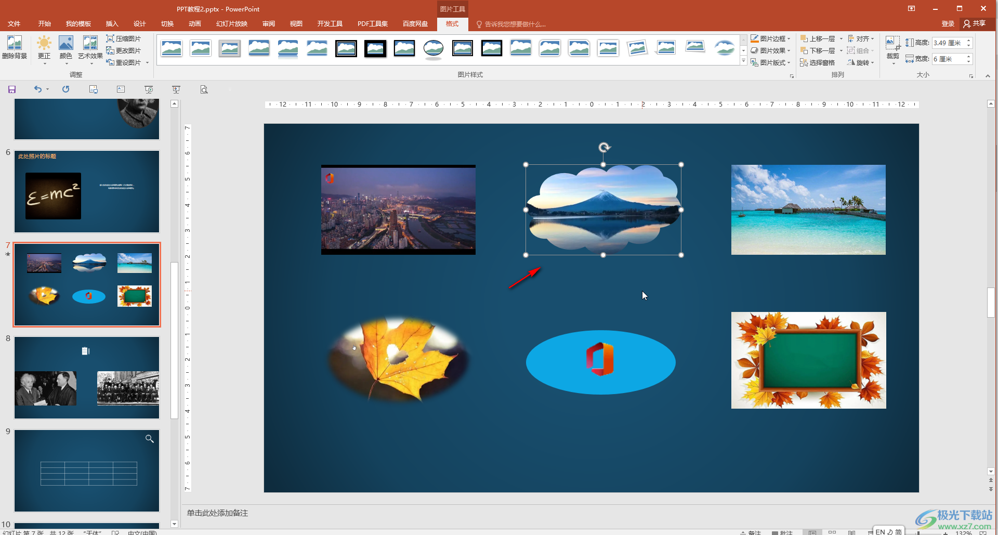Open the picture styles dialog launcher
This screenshot has height=535, width=998.
792,76
